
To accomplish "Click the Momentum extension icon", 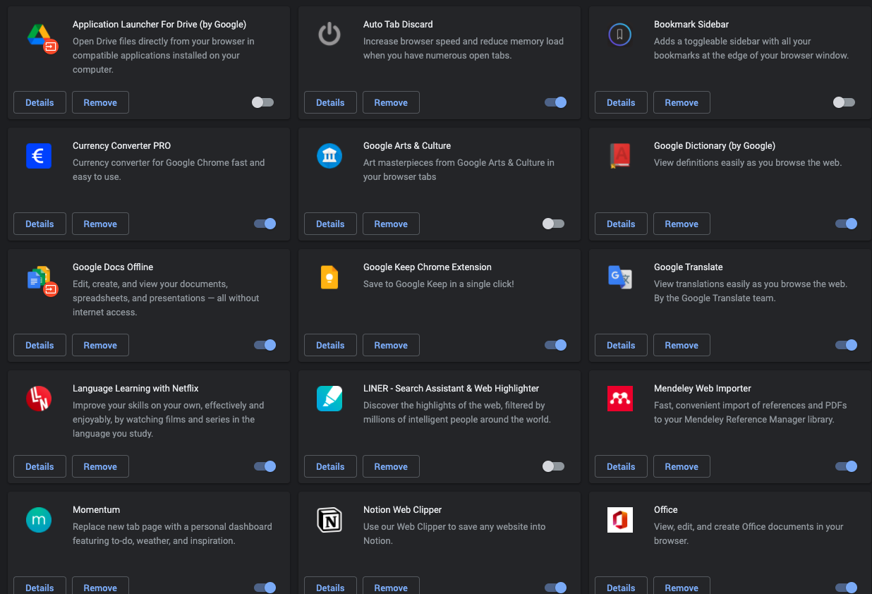I will pyautogui.click(x=39, y=520).
